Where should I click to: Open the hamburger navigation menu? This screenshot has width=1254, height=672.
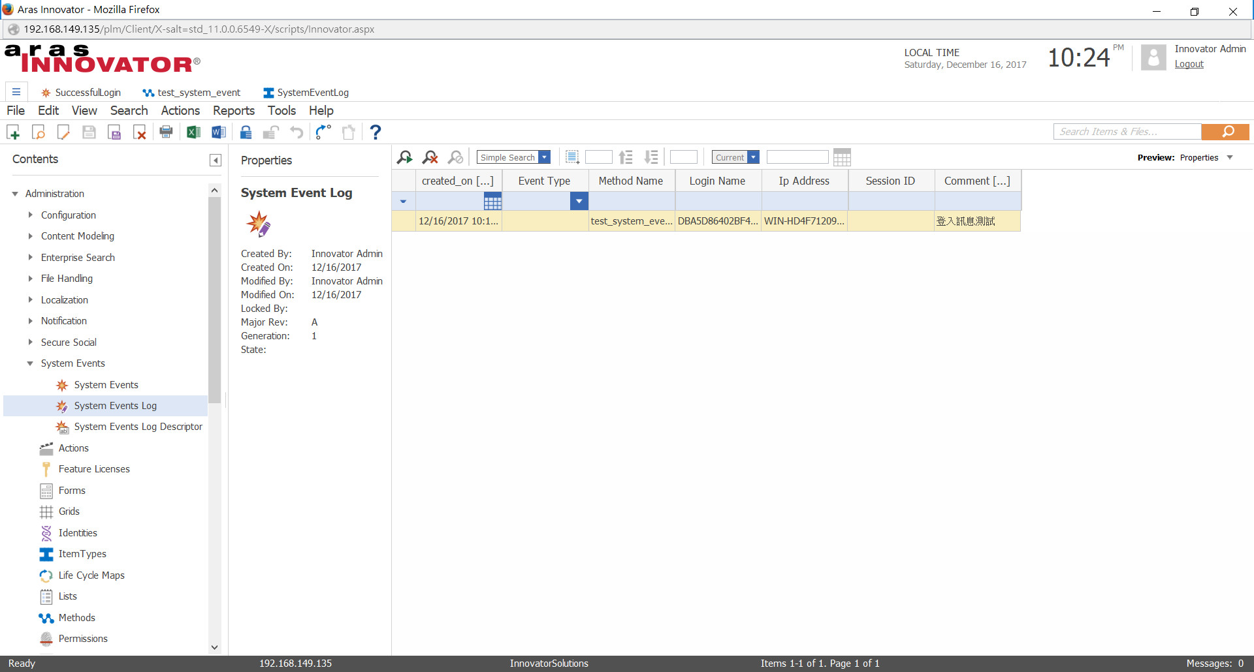coord(16,92)
